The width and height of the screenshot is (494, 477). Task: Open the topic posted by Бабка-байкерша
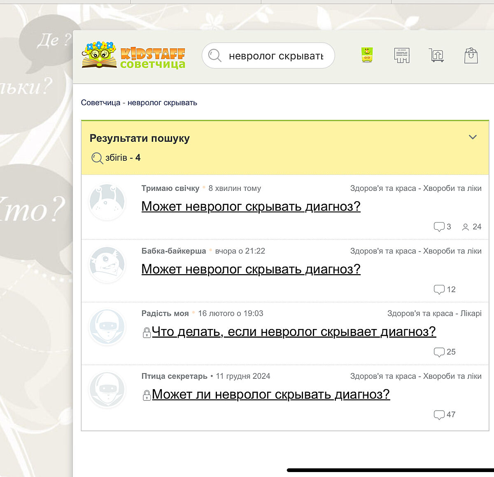coord(251,269)
